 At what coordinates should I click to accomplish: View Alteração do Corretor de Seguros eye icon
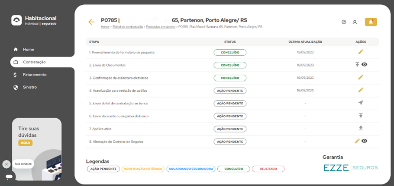pos(365,141)
